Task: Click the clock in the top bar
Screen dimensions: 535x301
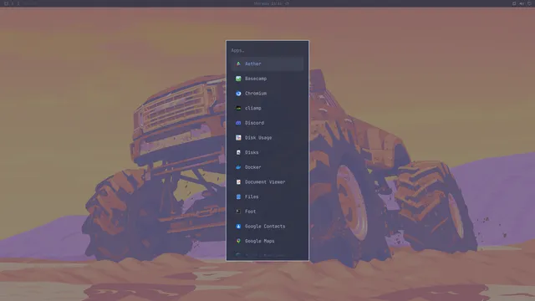Action: [267, 3]
